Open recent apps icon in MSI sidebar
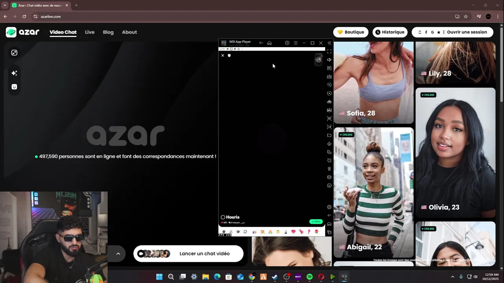Image resolution: width=504 pixels, height=283 pixels. click(329, 232)
